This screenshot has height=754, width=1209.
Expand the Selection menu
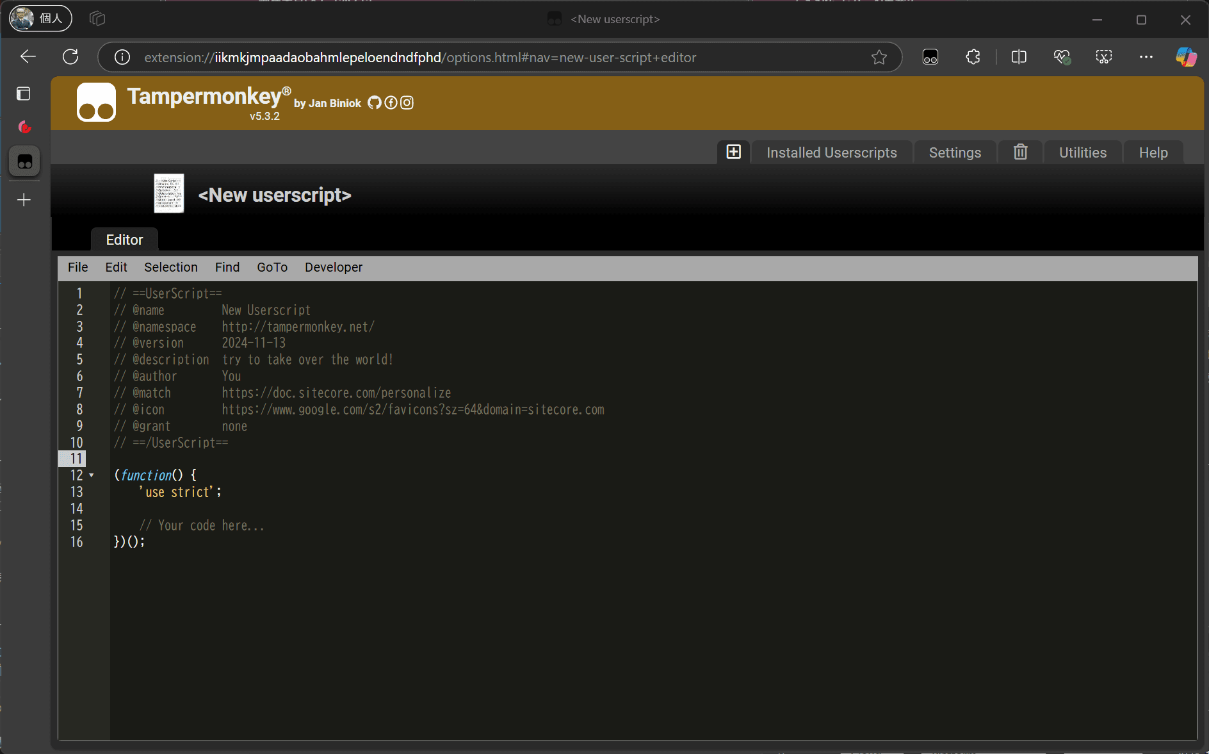click(x=170, y=267)
